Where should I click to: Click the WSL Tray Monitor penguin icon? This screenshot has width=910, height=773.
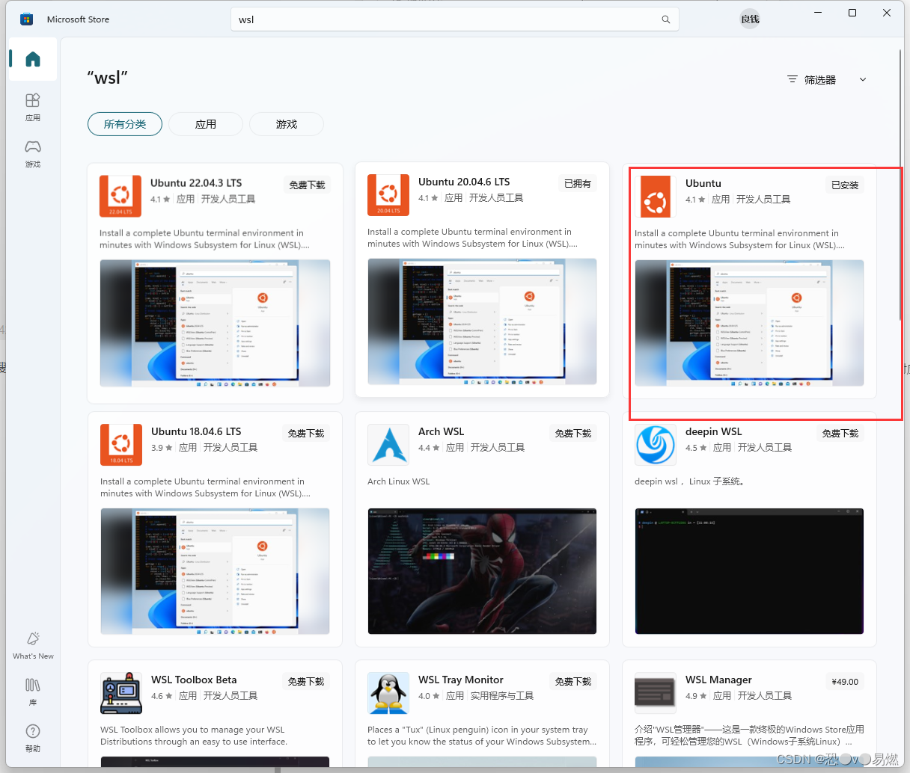click(x=388, y=693)
